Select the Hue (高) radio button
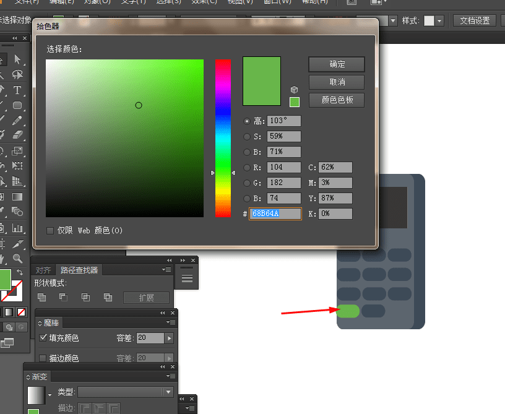The image size is (505, 414). (x=247, y=121)
